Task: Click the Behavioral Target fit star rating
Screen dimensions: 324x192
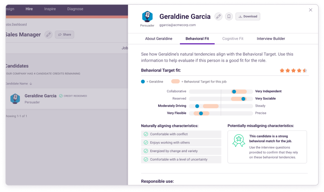Action: pos(293,70)
